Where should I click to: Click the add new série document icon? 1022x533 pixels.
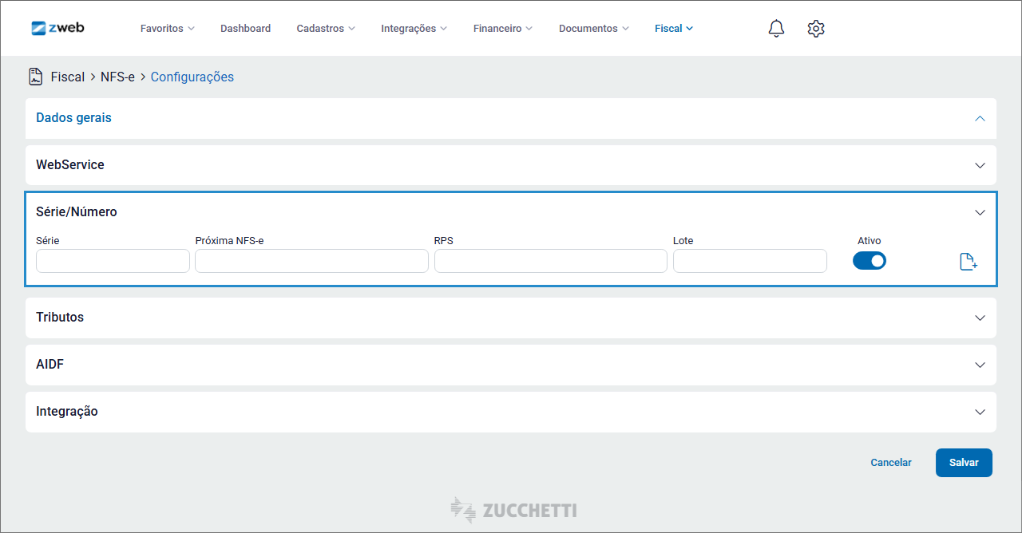point(968,262)
